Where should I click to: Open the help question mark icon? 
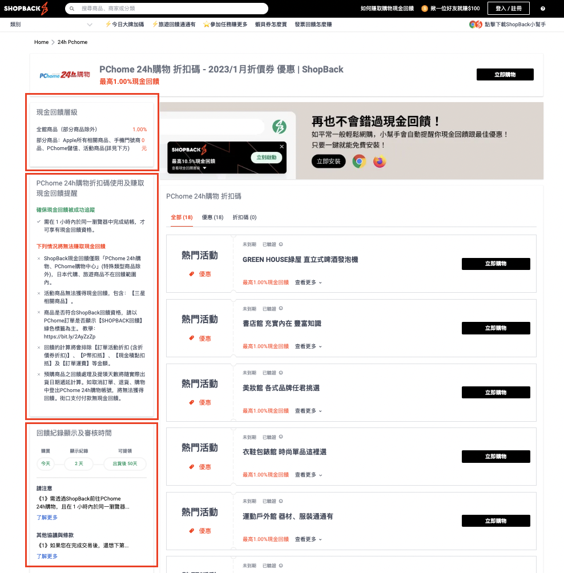(543, 9)
